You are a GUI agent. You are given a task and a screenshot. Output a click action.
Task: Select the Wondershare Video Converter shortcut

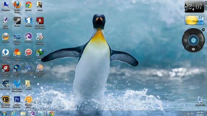pos(17,86)
